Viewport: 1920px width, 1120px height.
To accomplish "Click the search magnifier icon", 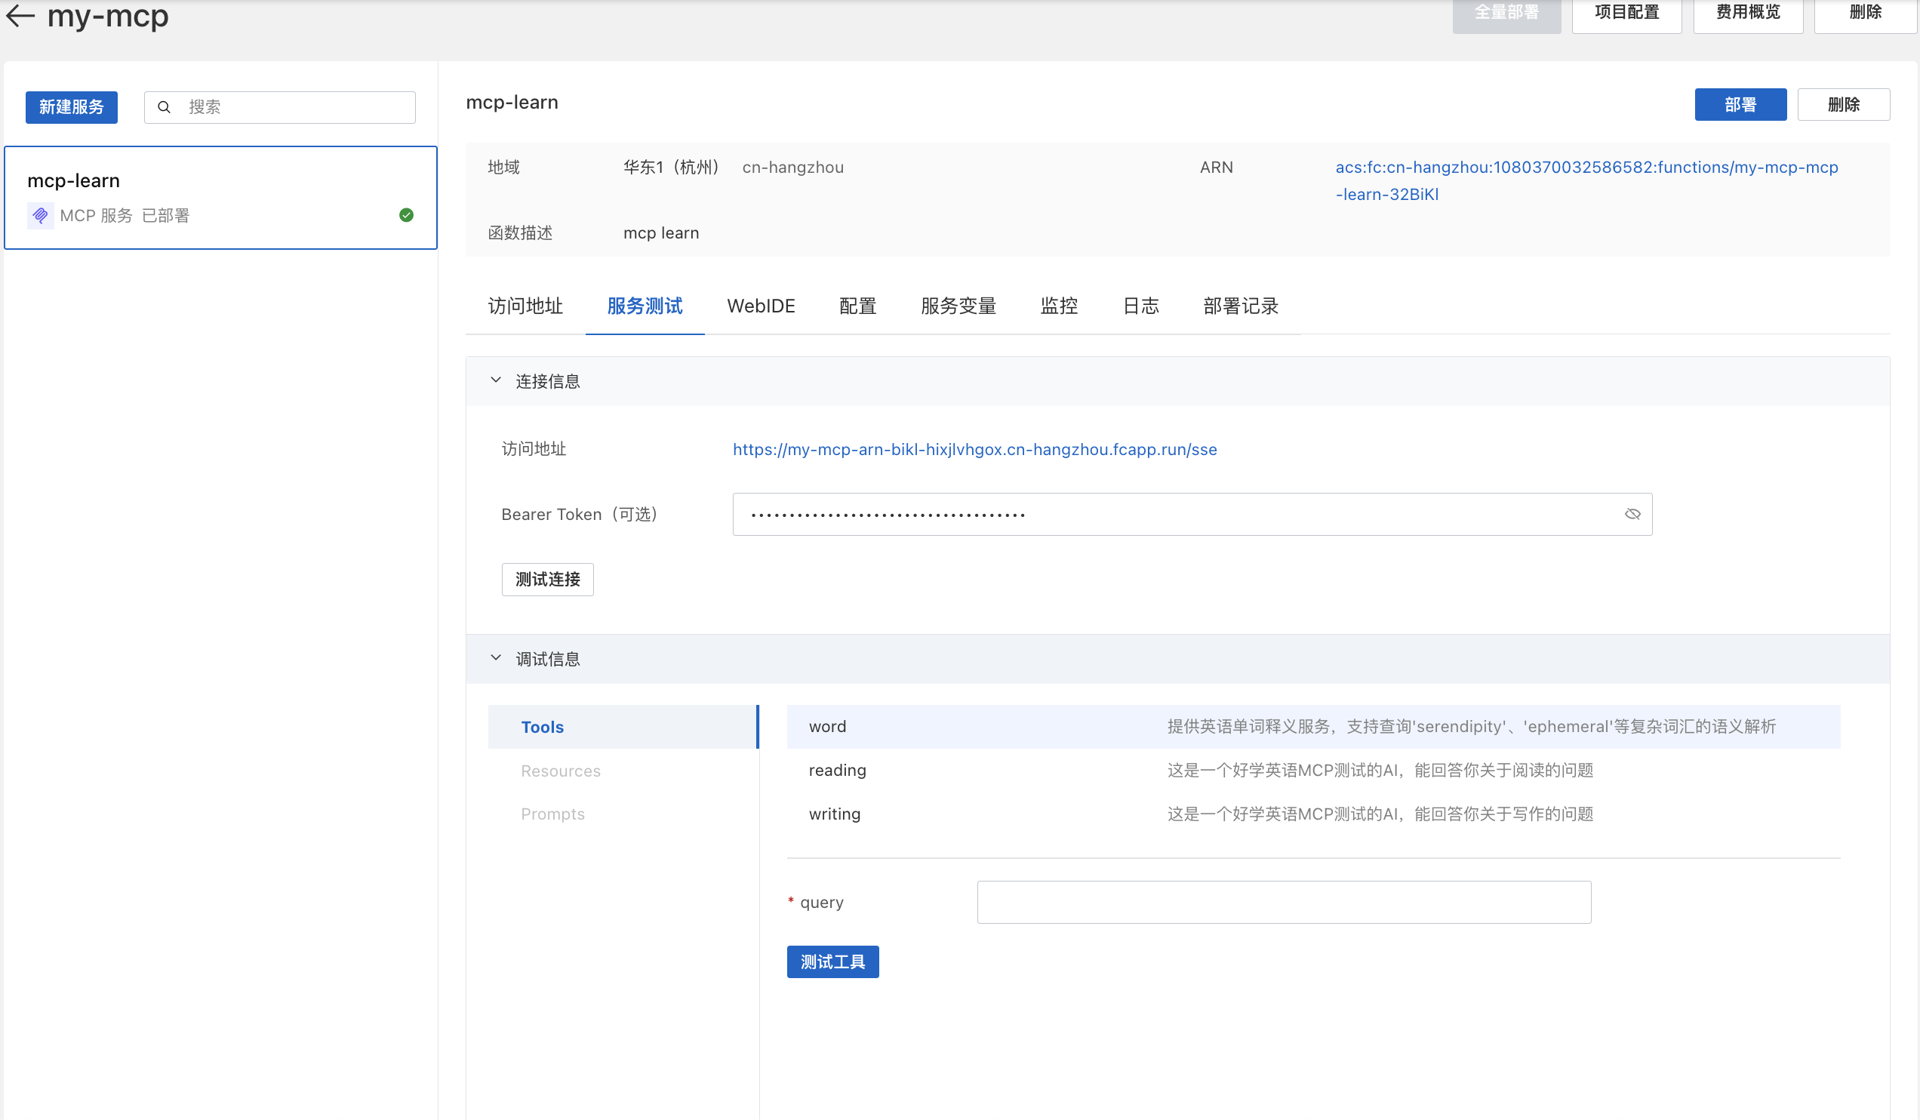I will (165, 106).
